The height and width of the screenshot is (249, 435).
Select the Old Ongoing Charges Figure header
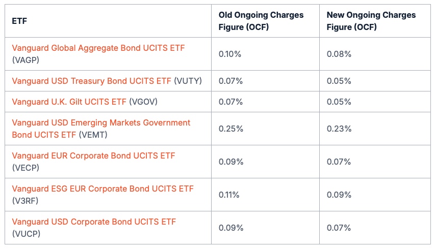(x=261, y=21)
